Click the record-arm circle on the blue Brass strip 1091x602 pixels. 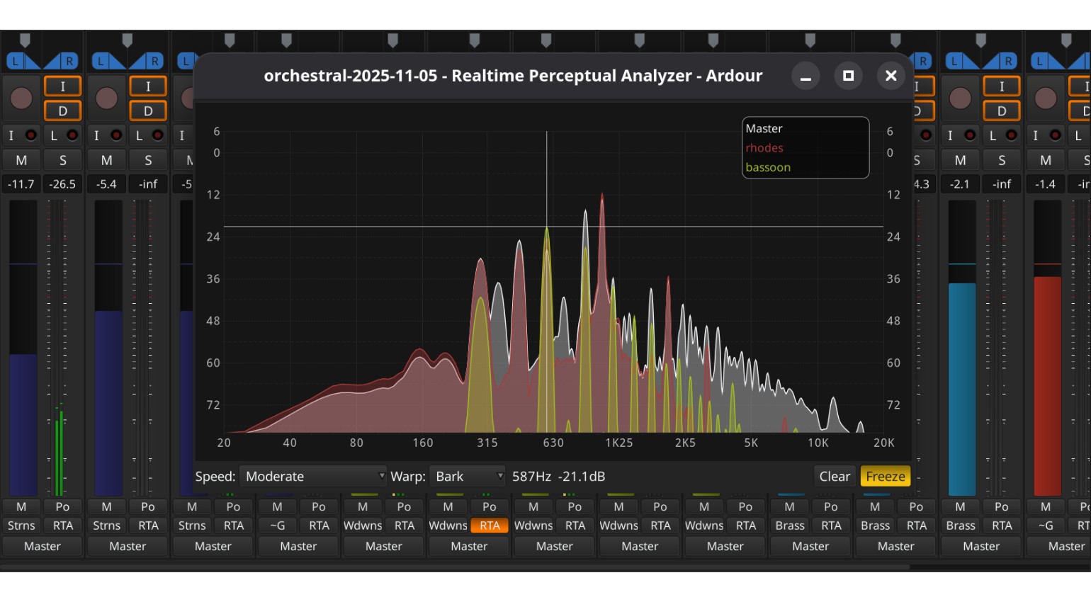960,98
